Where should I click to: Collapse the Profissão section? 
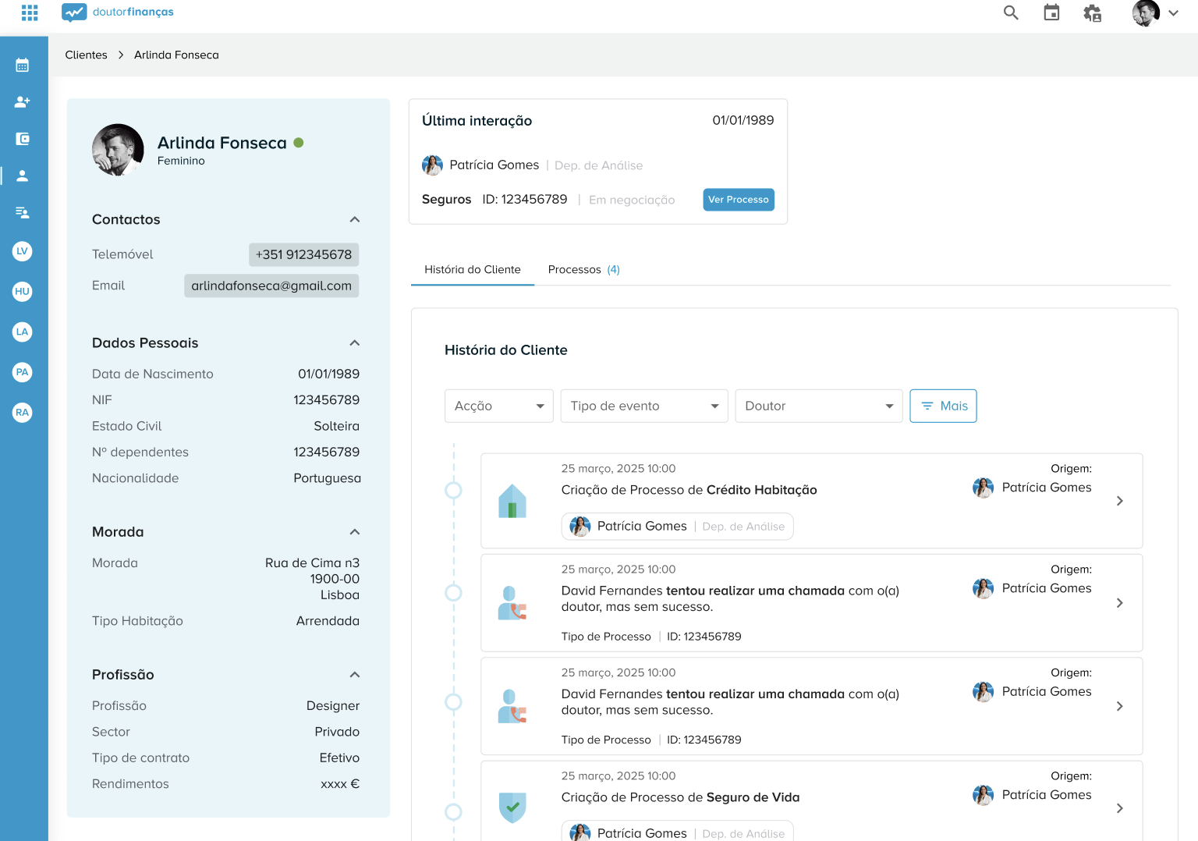pos(355,675)
